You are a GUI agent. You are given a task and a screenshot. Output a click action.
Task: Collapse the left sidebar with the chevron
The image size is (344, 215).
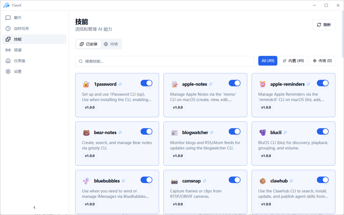tap(34, 208)
